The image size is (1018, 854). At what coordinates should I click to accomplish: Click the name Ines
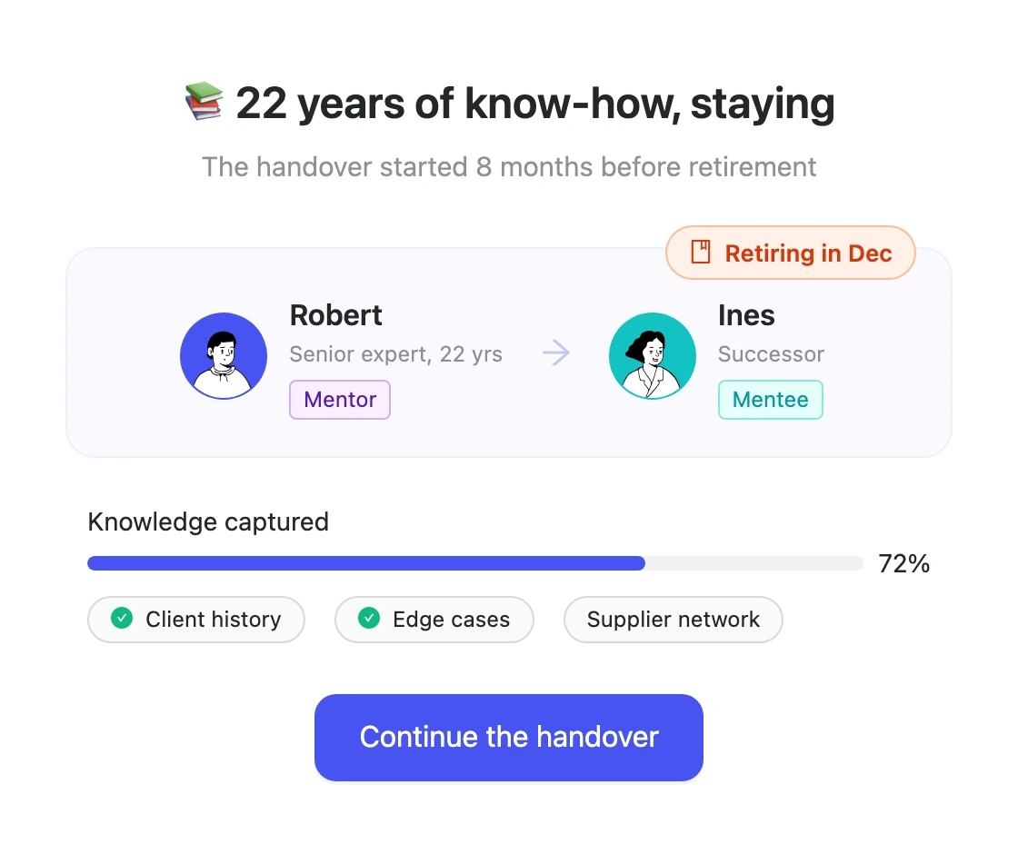746,315
